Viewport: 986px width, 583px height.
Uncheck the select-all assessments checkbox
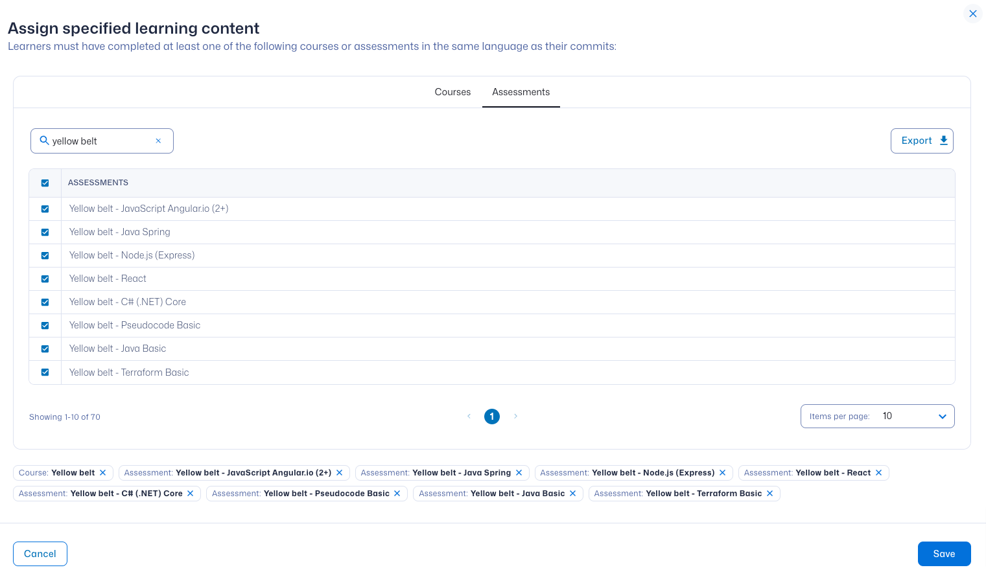click(x=45, y=183)
